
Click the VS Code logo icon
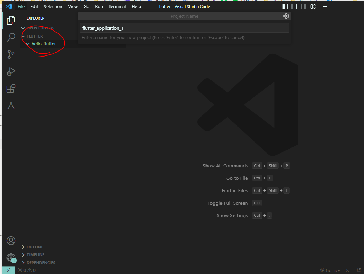pyautogui.click(x=9, y=6)
